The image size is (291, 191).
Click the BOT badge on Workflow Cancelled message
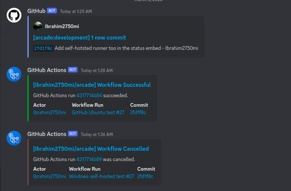point(73,134)
